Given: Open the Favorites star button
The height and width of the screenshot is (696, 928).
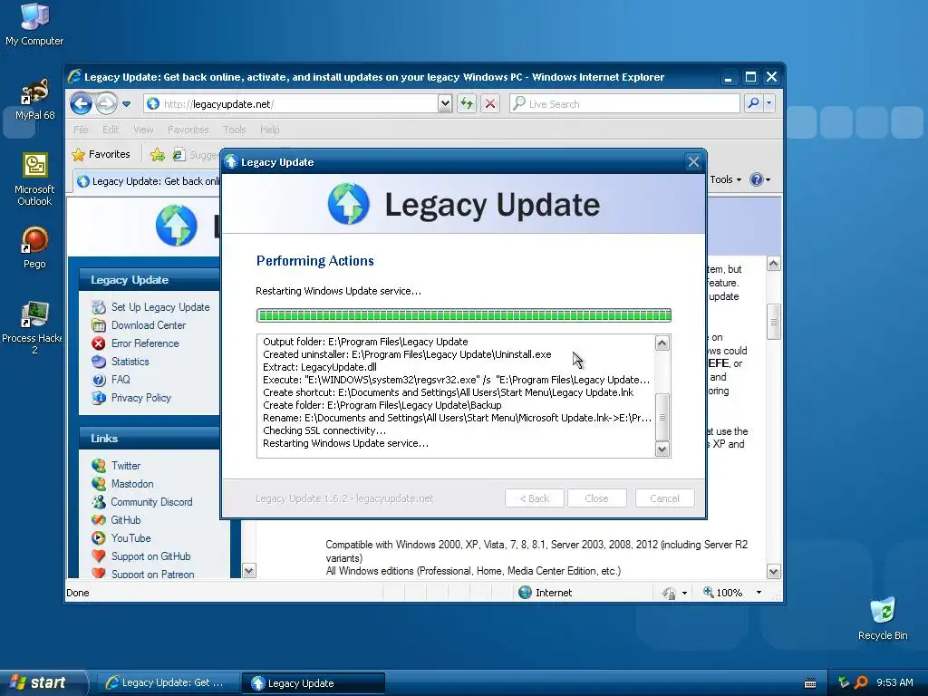Looking at the screenshot, I should coord(101,154).
